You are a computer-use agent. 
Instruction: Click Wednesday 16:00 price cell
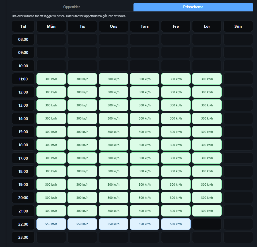point(114,145)
